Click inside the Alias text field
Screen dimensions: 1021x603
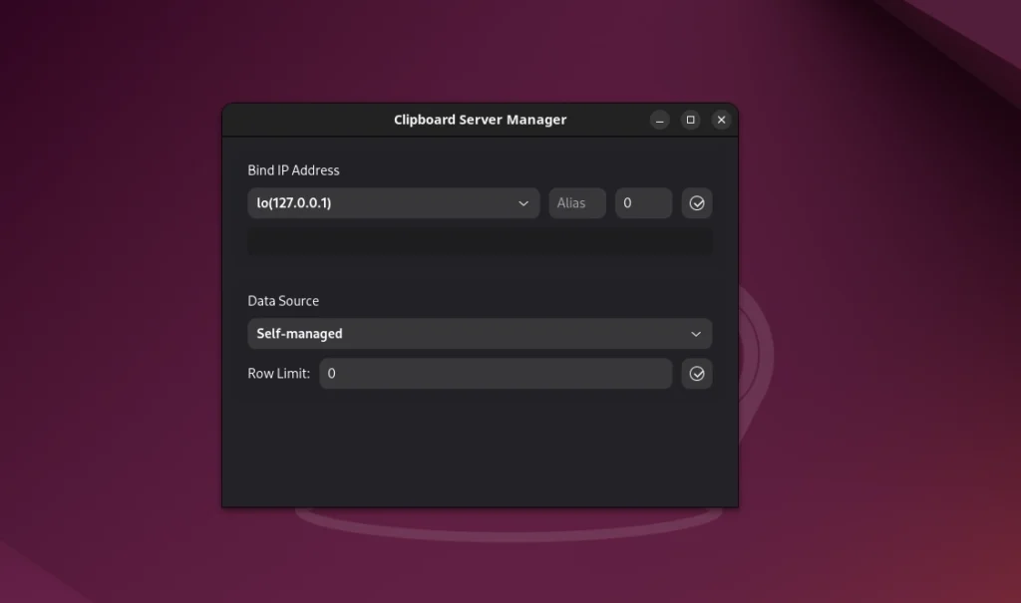tap(576, 202)
